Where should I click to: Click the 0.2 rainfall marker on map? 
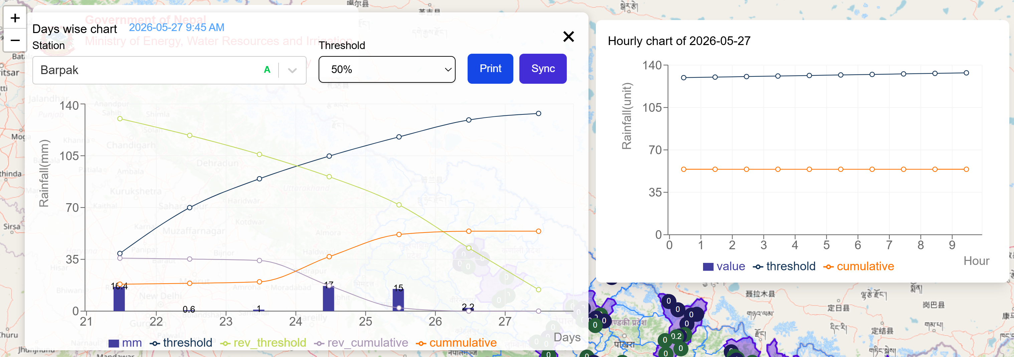pos(676,336)
